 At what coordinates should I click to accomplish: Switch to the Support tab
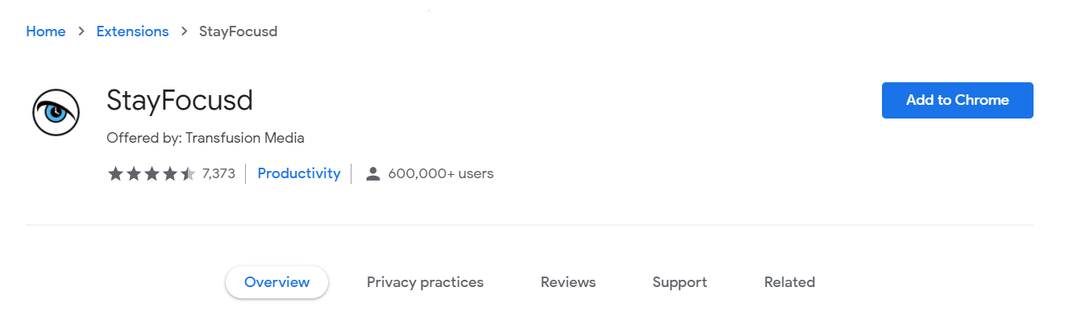coord(680,282)
